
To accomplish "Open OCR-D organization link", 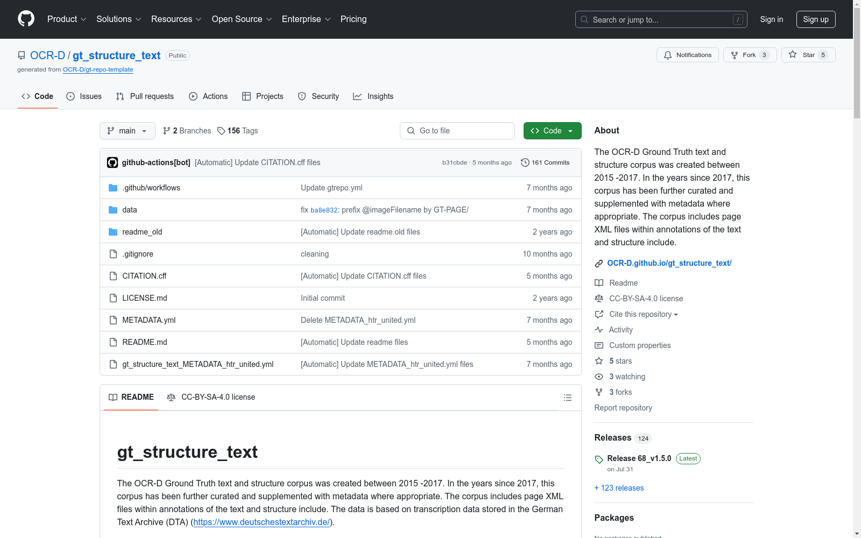I will pyautogui.click(x=47, y=55).
